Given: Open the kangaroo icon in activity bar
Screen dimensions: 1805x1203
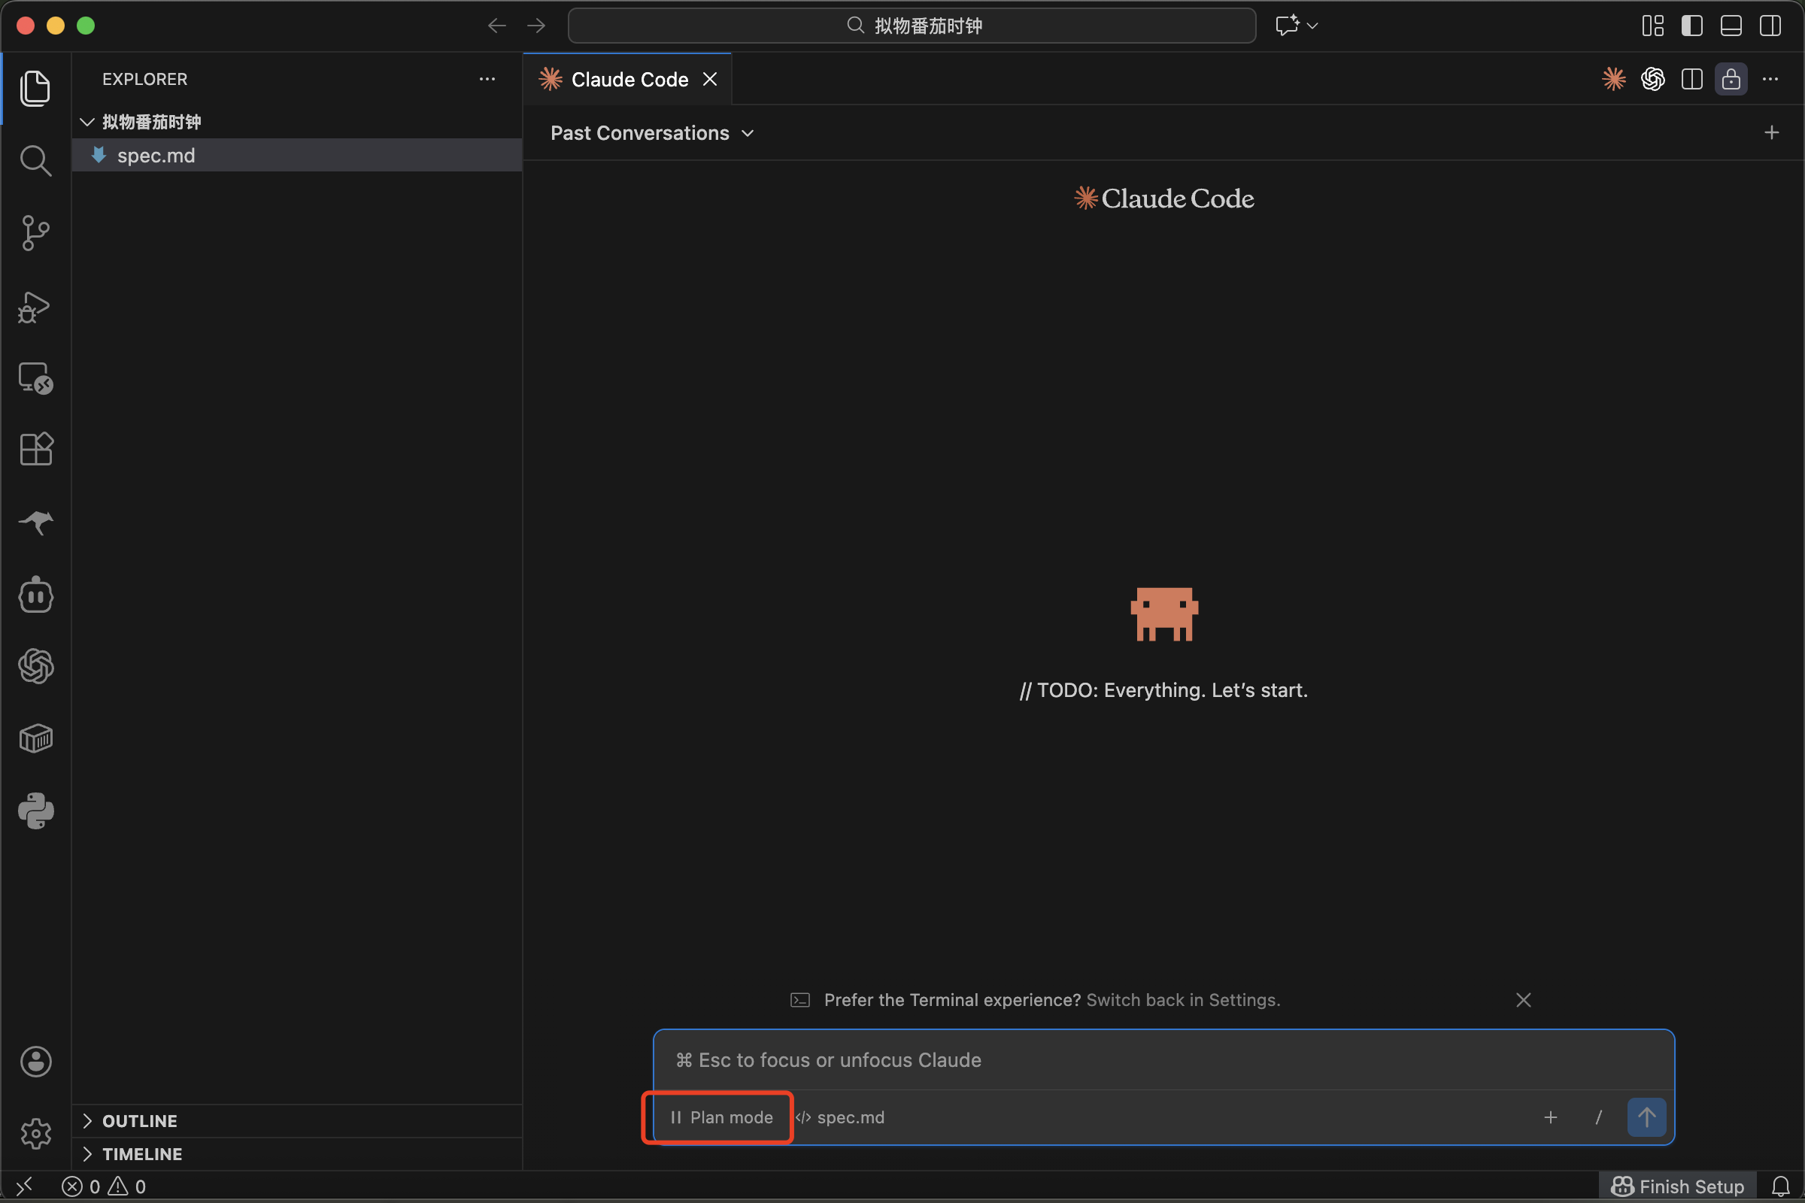Looking at the screenshot, I should pyautogui.click(x=35, y=522).
